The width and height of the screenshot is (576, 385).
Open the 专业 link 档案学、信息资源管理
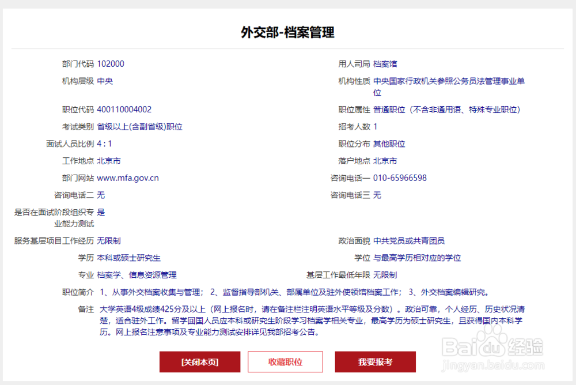pos(136,275)
